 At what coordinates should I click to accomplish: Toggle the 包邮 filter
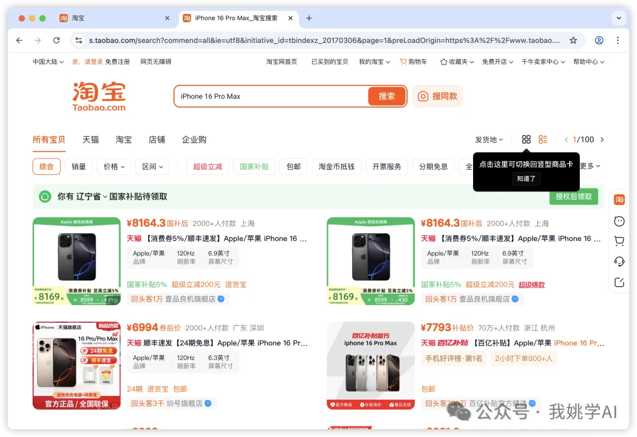[294, 167]
